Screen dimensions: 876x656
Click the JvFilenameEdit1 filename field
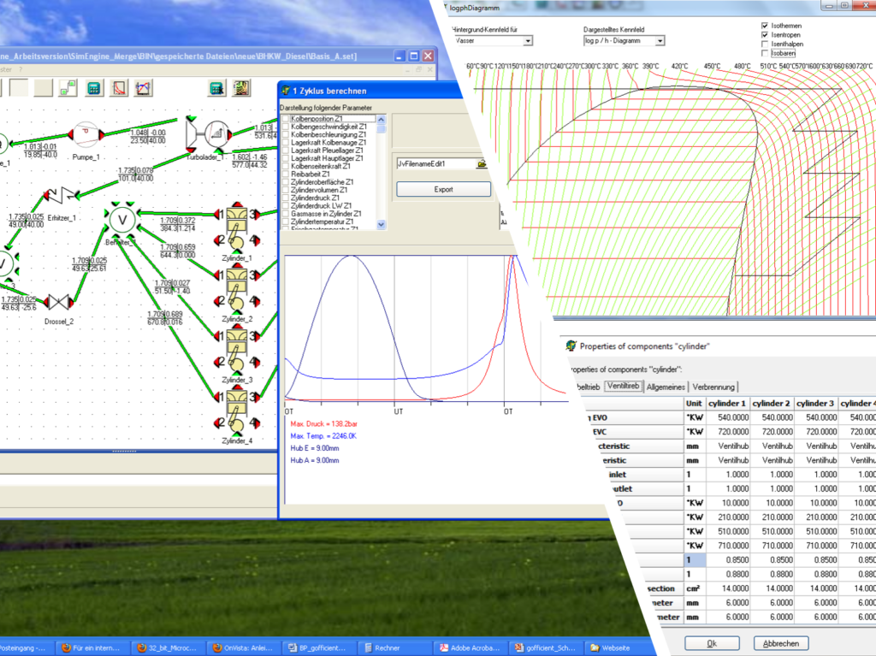coord(435,163)
